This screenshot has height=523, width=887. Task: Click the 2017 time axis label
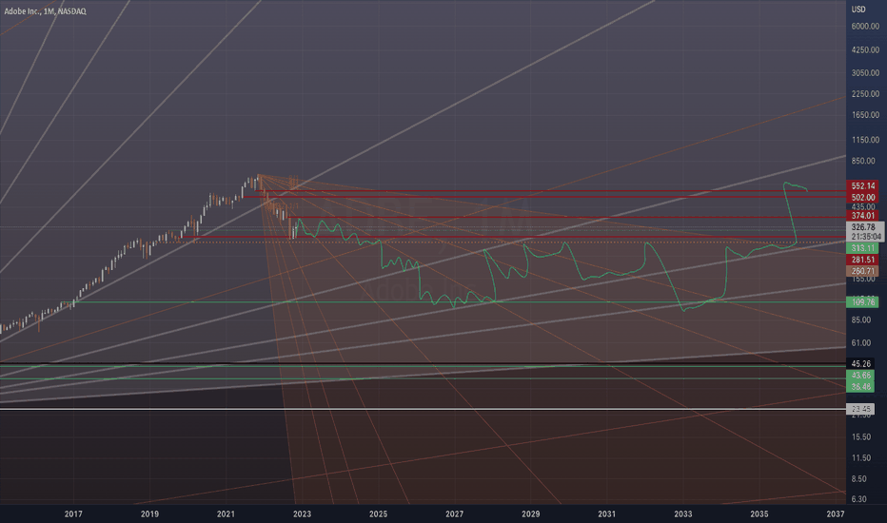[73, 513]
